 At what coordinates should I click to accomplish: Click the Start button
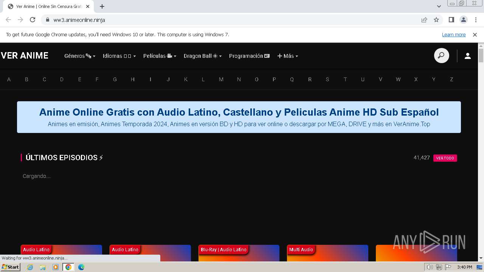click(10, 267)
